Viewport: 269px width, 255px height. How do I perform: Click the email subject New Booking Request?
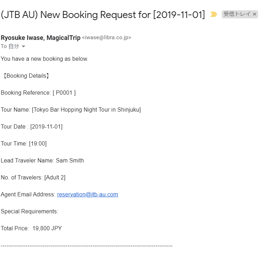(x=103, y=15)
